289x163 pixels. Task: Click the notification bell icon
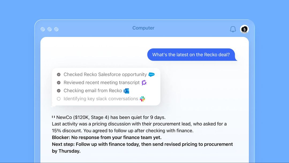click(x=233, y=29)
